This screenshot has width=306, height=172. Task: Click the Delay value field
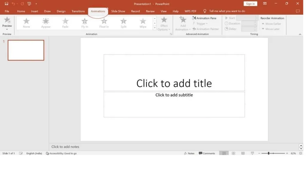click(249, 29)
